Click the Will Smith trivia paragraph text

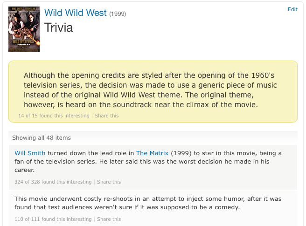[x=148, y=161]
